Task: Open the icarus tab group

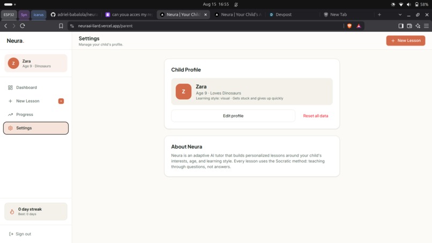Action: point(39,14)
